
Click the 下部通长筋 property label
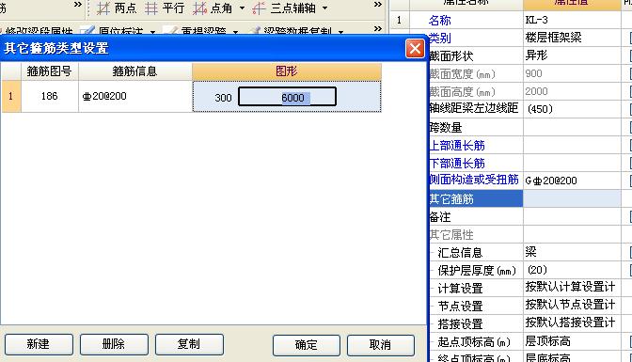coord(457,164)
